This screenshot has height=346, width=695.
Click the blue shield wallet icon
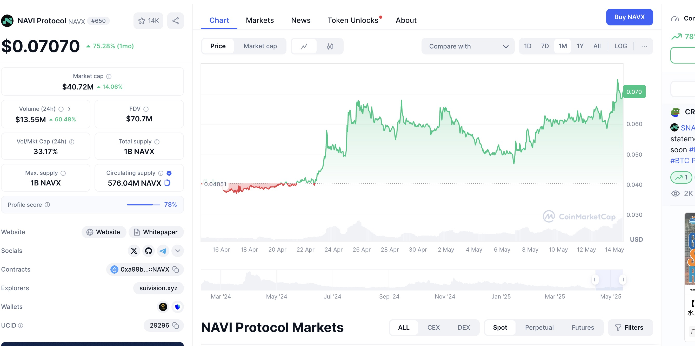click(x=178, y=307)
